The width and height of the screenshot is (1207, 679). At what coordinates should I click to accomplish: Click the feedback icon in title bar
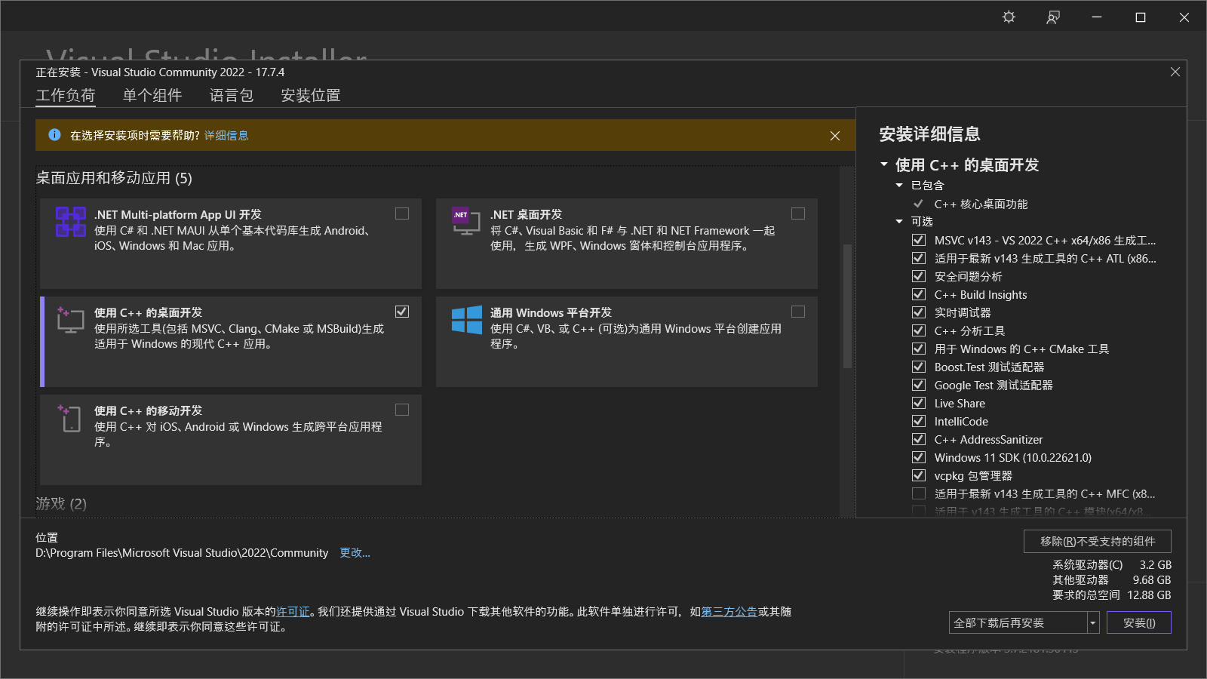pos(1053,17)
